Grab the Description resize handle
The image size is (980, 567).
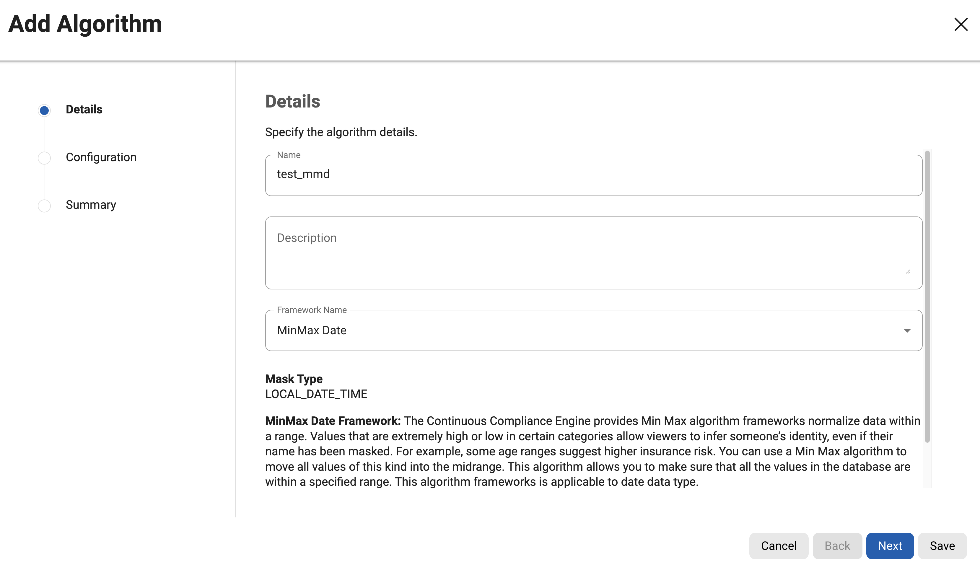pos(908,271)
